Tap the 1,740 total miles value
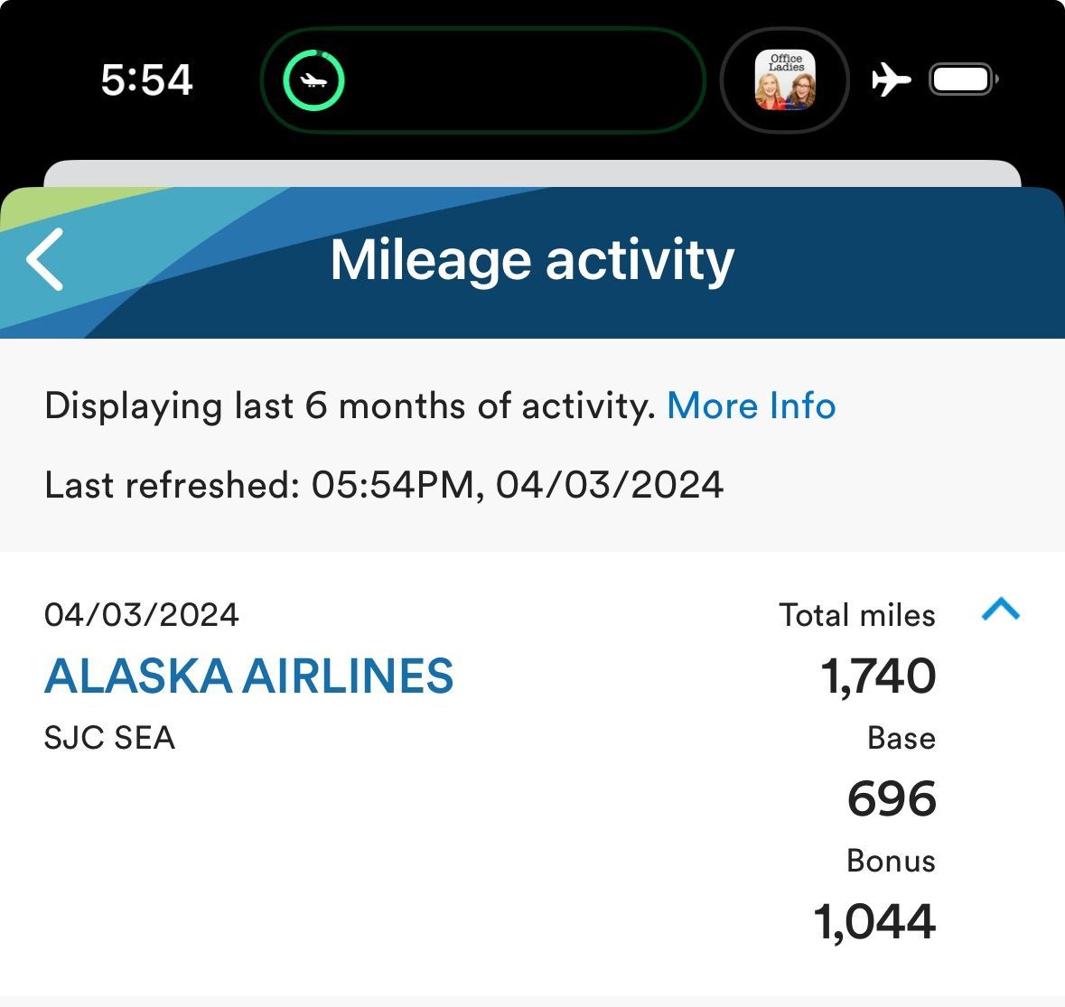 (878, 676)
